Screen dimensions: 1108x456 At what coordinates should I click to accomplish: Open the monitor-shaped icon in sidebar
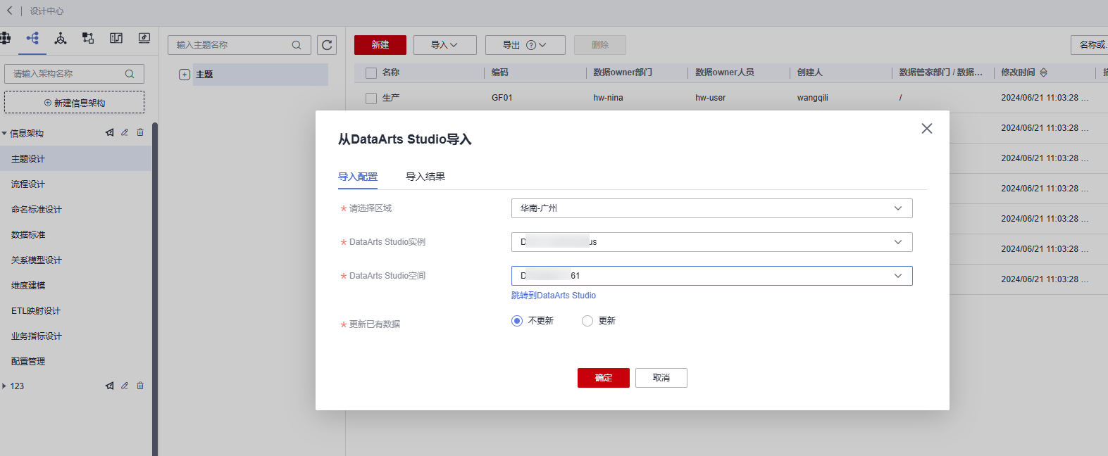144,38
